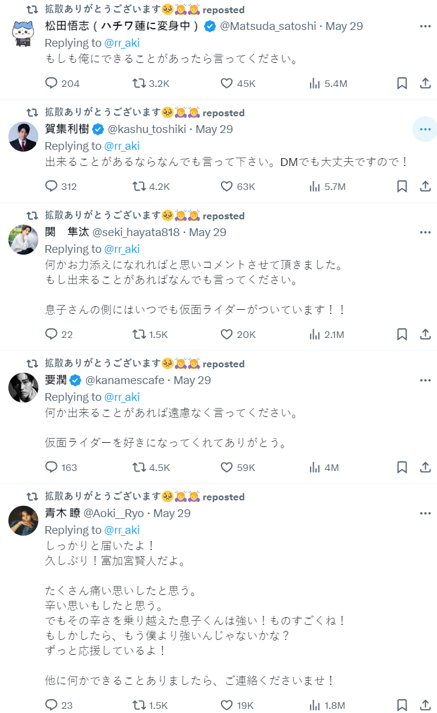This screenshot has width=437, height=713.
Task: View analytics on the 4M views tweet
Action: 315,467
